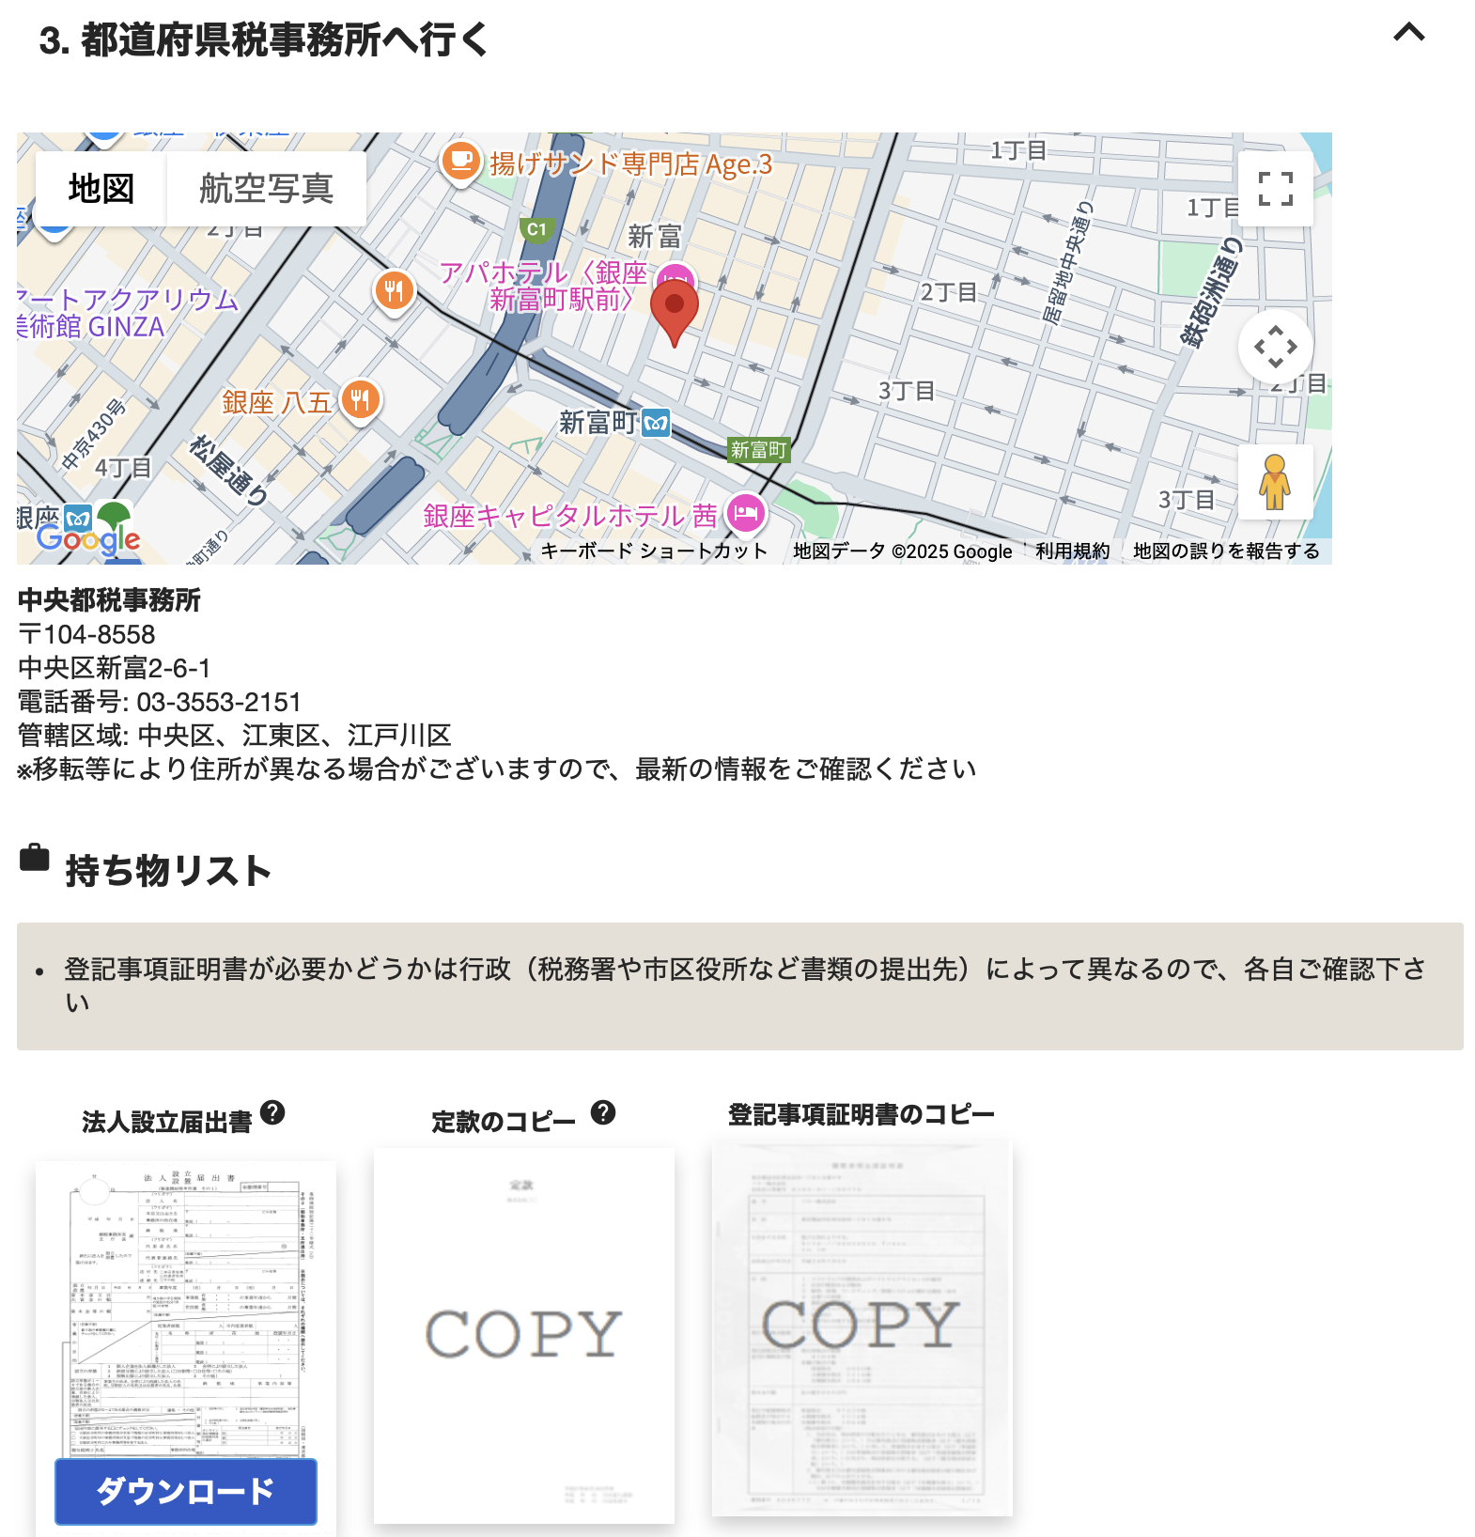Viewport: 1475px width, 1537px height.
Task: Open the 登記事項証明書のコピー thumbnail
Action: tap(862, 1327)
